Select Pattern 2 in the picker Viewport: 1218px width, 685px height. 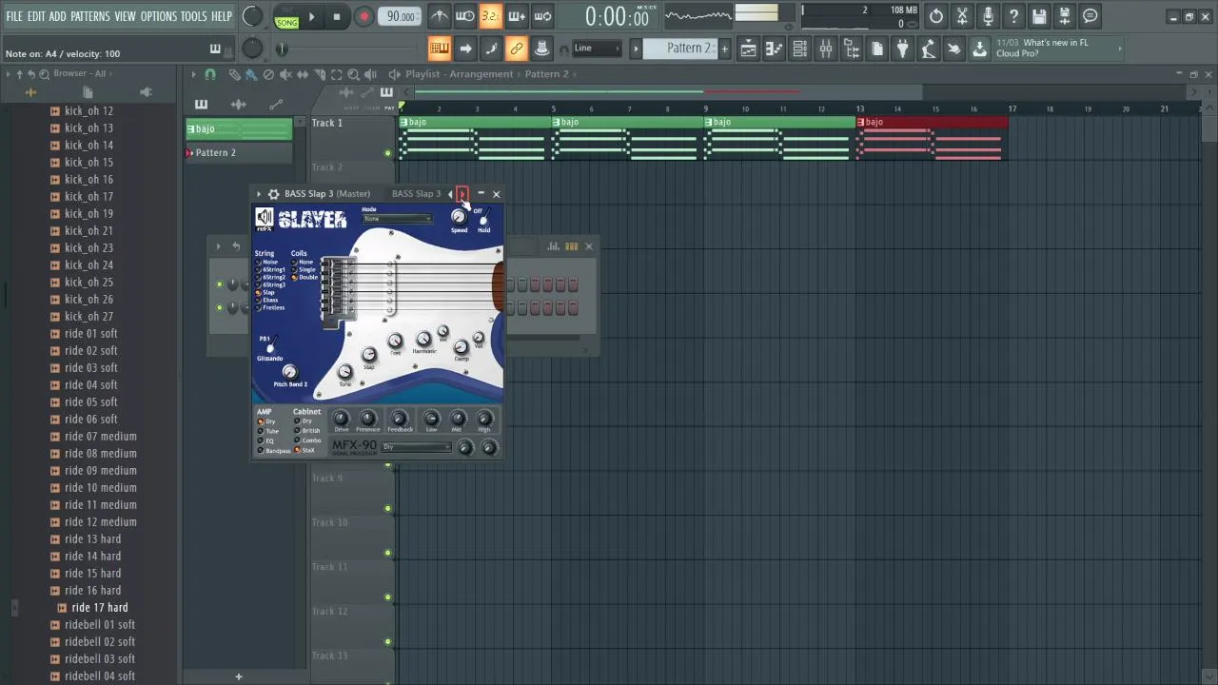pyautogui.click(x=239, y=152)
